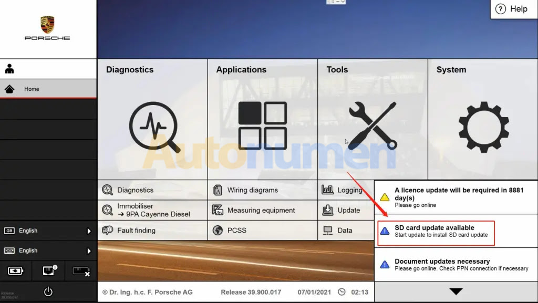Screen dimensions: 538x303
Task: Click the battery status icon
Action: click(x=16, y=271)
